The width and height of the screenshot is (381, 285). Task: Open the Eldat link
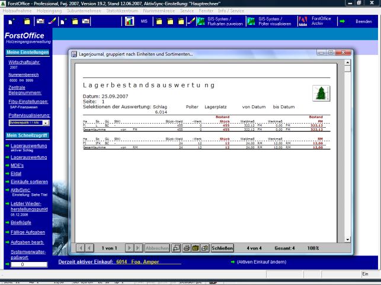point(16,174)
